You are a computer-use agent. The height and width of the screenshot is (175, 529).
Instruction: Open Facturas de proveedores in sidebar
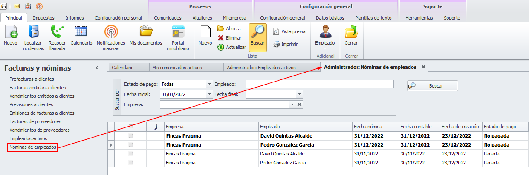(36, 121)
